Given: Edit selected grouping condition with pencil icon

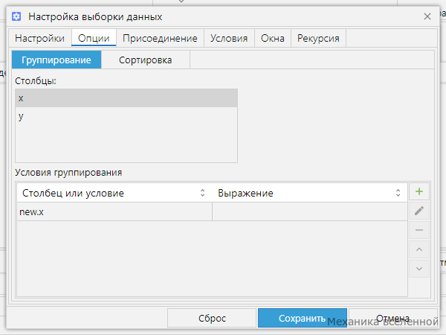Looking at the screenshot, I should click(x=419, y=211).
